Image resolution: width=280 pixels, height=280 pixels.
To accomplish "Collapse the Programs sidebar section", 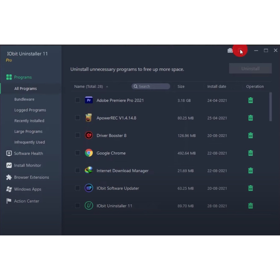I will [x=23, y=77].
